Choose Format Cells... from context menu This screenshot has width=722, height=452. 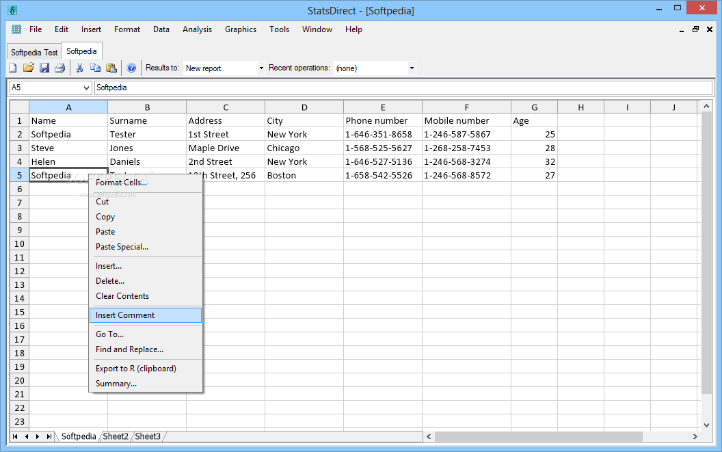point(145,183)
